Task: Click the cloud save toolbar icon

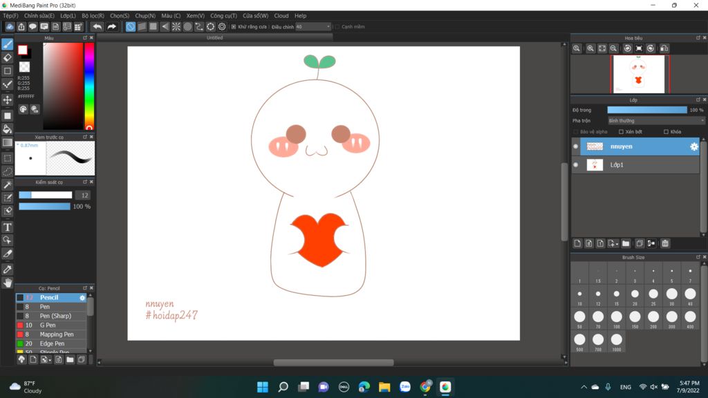Action: pyautogui.click(x=10, y=27)
